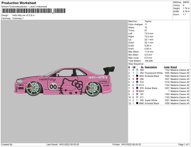Click the barcode under the worksheet title

[27, 11]
